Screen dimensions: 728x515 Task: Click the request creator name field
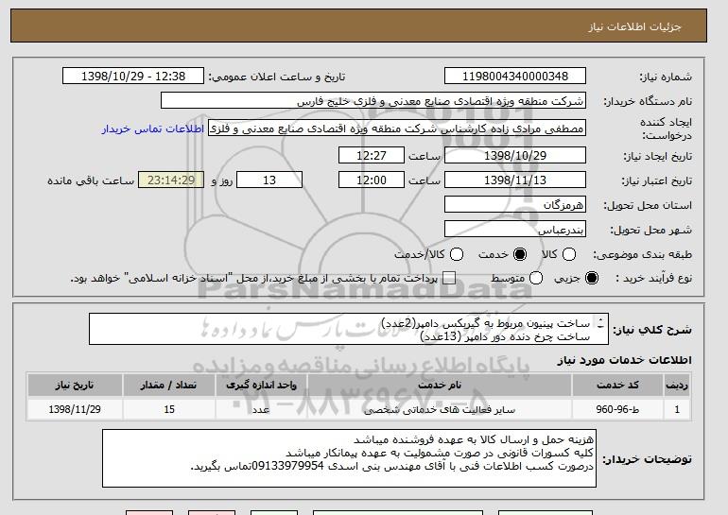pyautogui.click(x=397, y=129)
